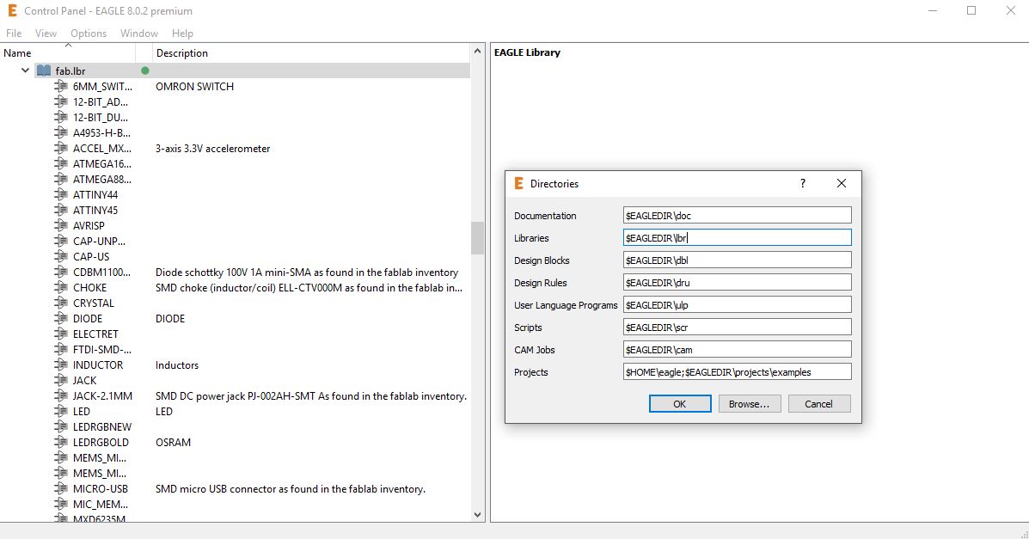The height and width of the screenshot is (539, 1029).
Task: Toggle the green in-use dot for fab.lbr
Action: coord(145,70)
